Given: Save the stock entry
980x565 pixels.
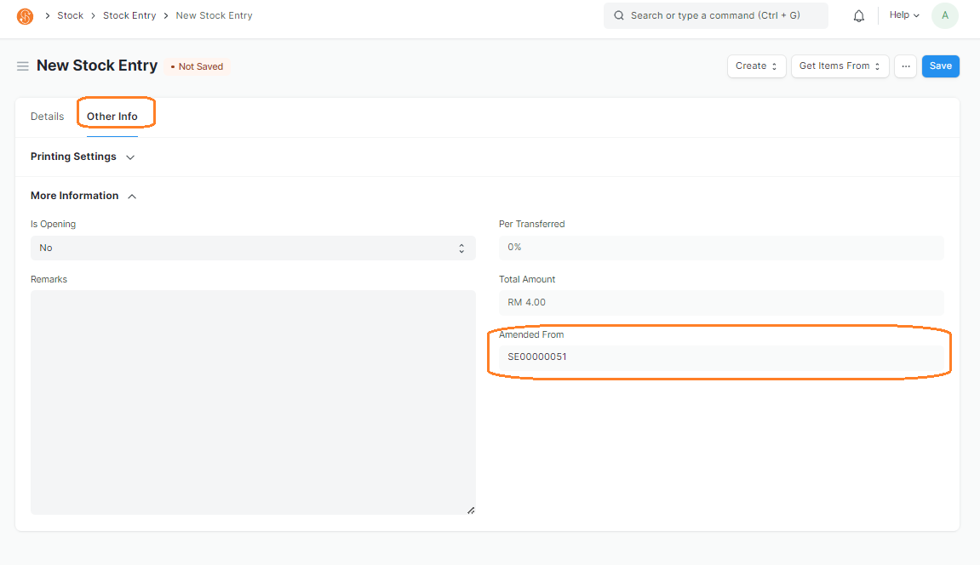Looking at the screenshot, I should click(940, 66).
